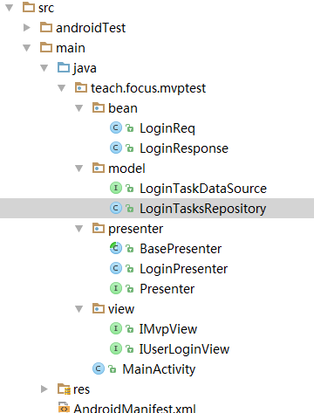Viewport: 314px width, 413px height.
Task: Collapse the presenter package arrow
Action: tap(79, 229)
